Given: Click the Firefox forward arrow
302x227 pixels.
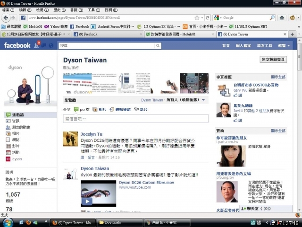Looking at the screenshot, I should pos(13,18).
